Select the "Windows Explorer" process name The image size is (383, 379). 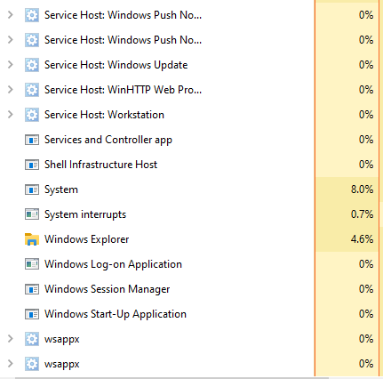(87, 239)
